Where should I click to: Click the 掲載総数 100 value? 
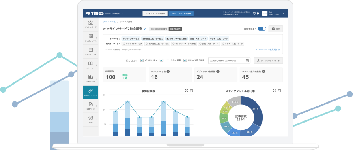click(110, 77)
